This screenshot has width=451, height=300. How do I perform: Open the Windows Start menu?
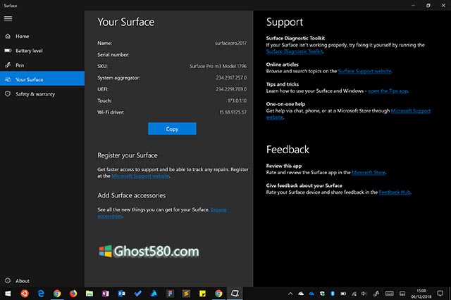pyautogui.click(x=8, y=294)
